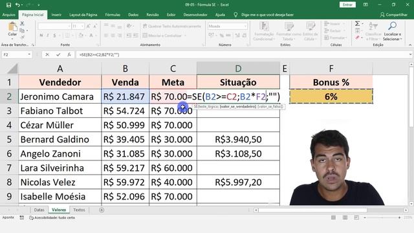Click the macro recording icon in status bar
414x233 pixels.
coord(22,217)
